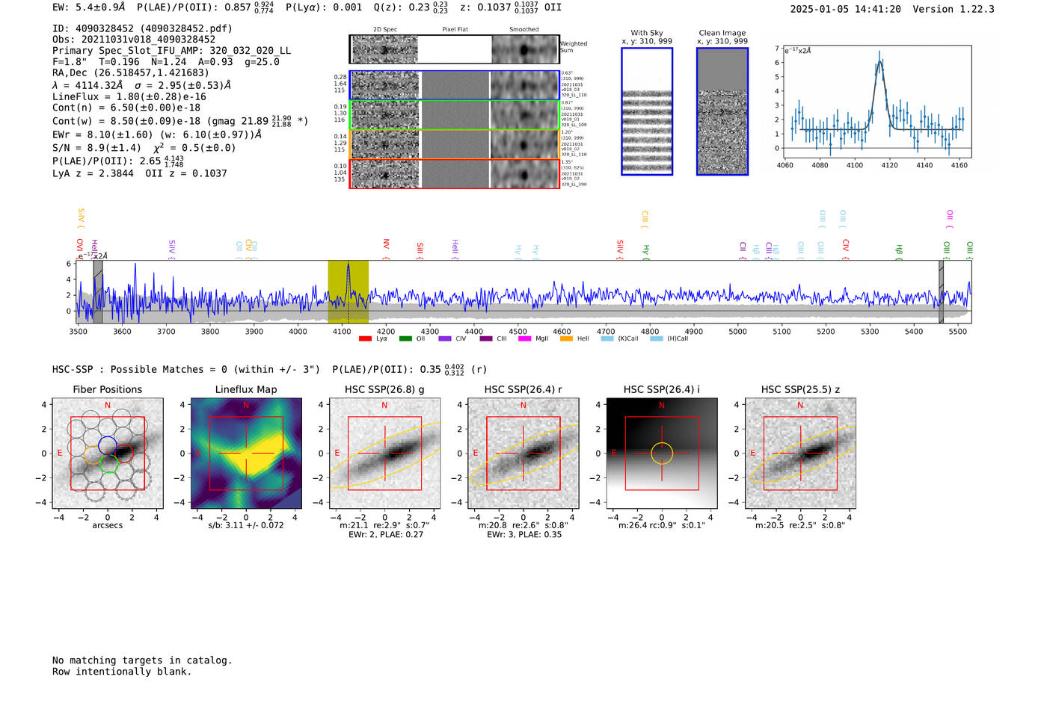
Task: Click the ID: 4090328452 text line
Action: click(x=142, y=29)
